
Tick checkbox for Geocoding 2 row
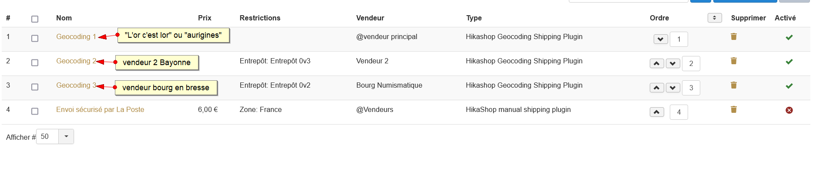[35, 62]
